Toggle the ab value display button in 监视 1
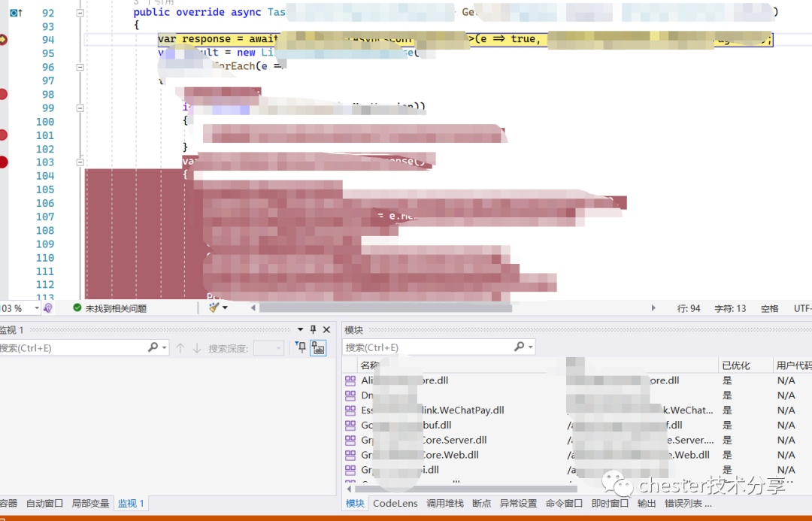 point(318,348)
